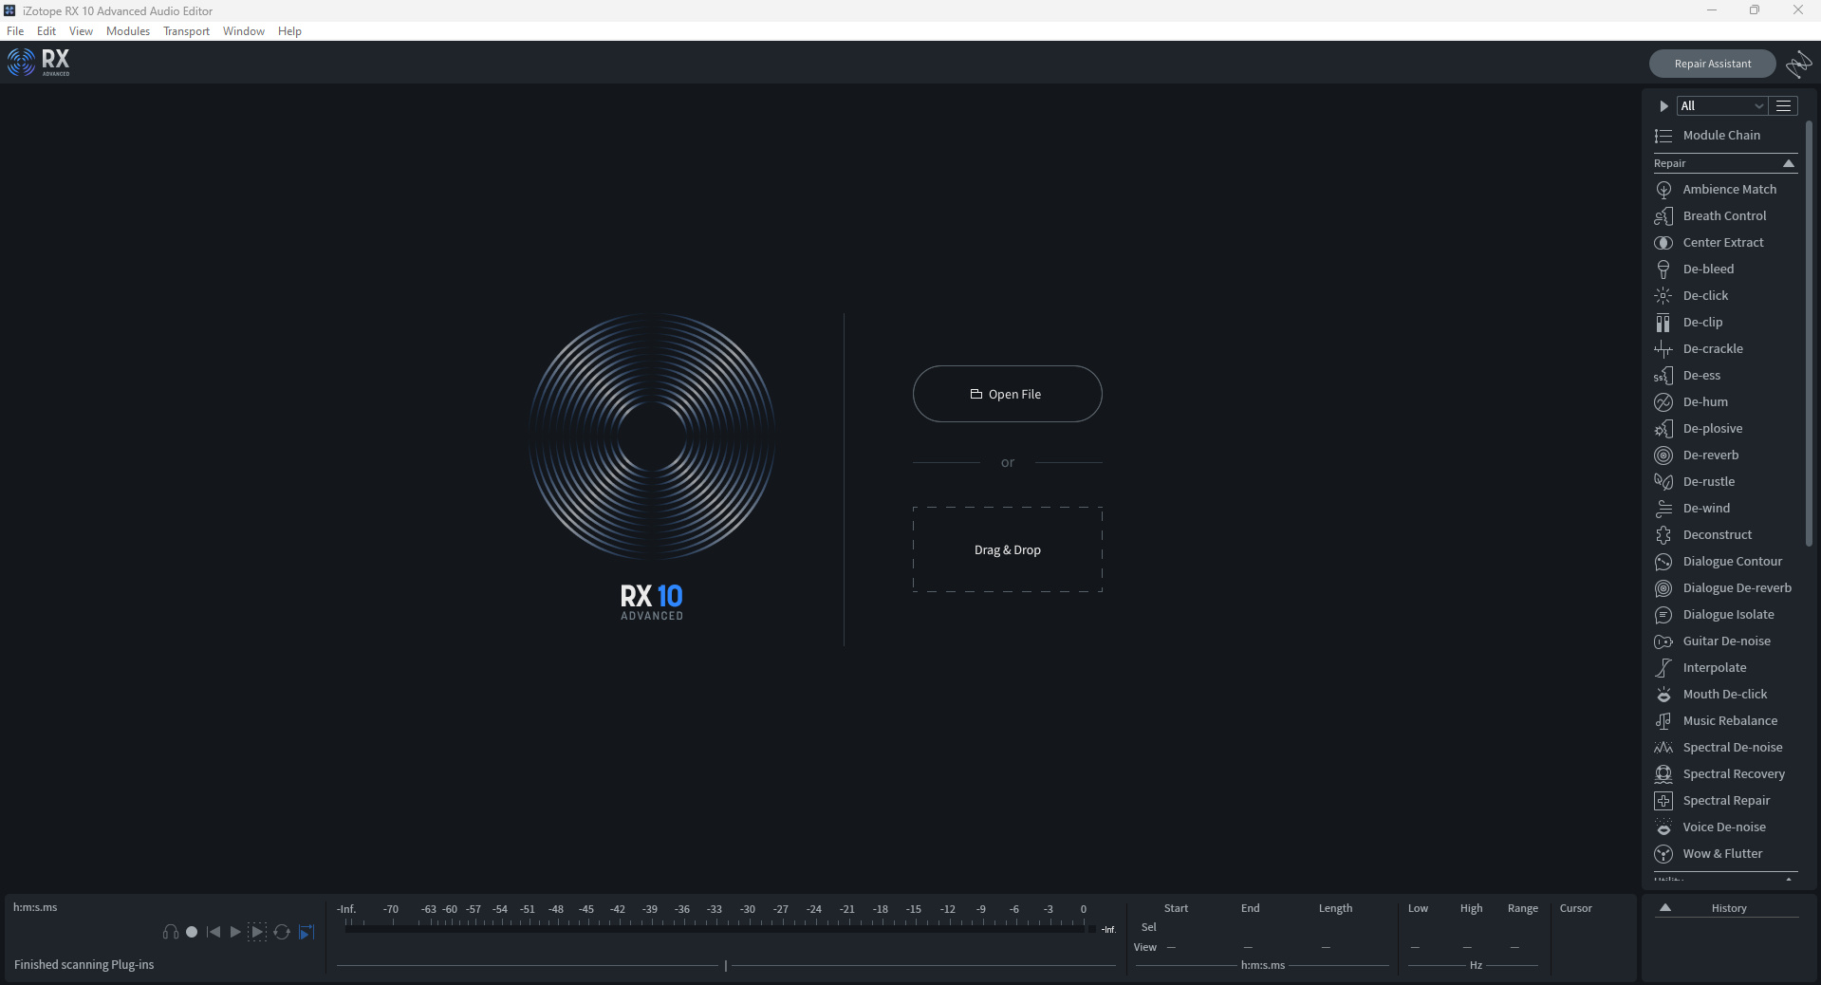Open the Spectral De-noise icon
Viewport: 1821px width, 985px height.
coord(1663,748)
